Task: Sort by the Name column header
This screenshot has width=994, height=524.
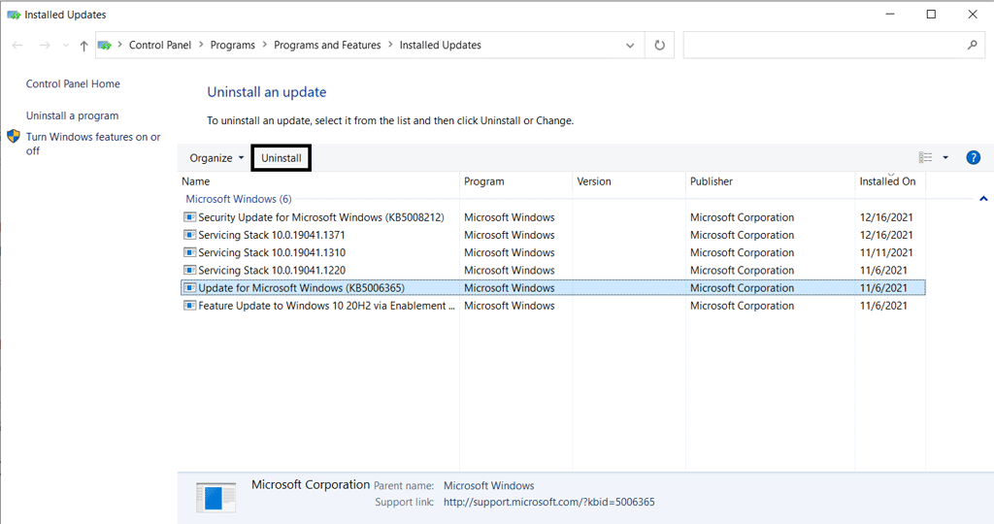Action: point(318,181)
